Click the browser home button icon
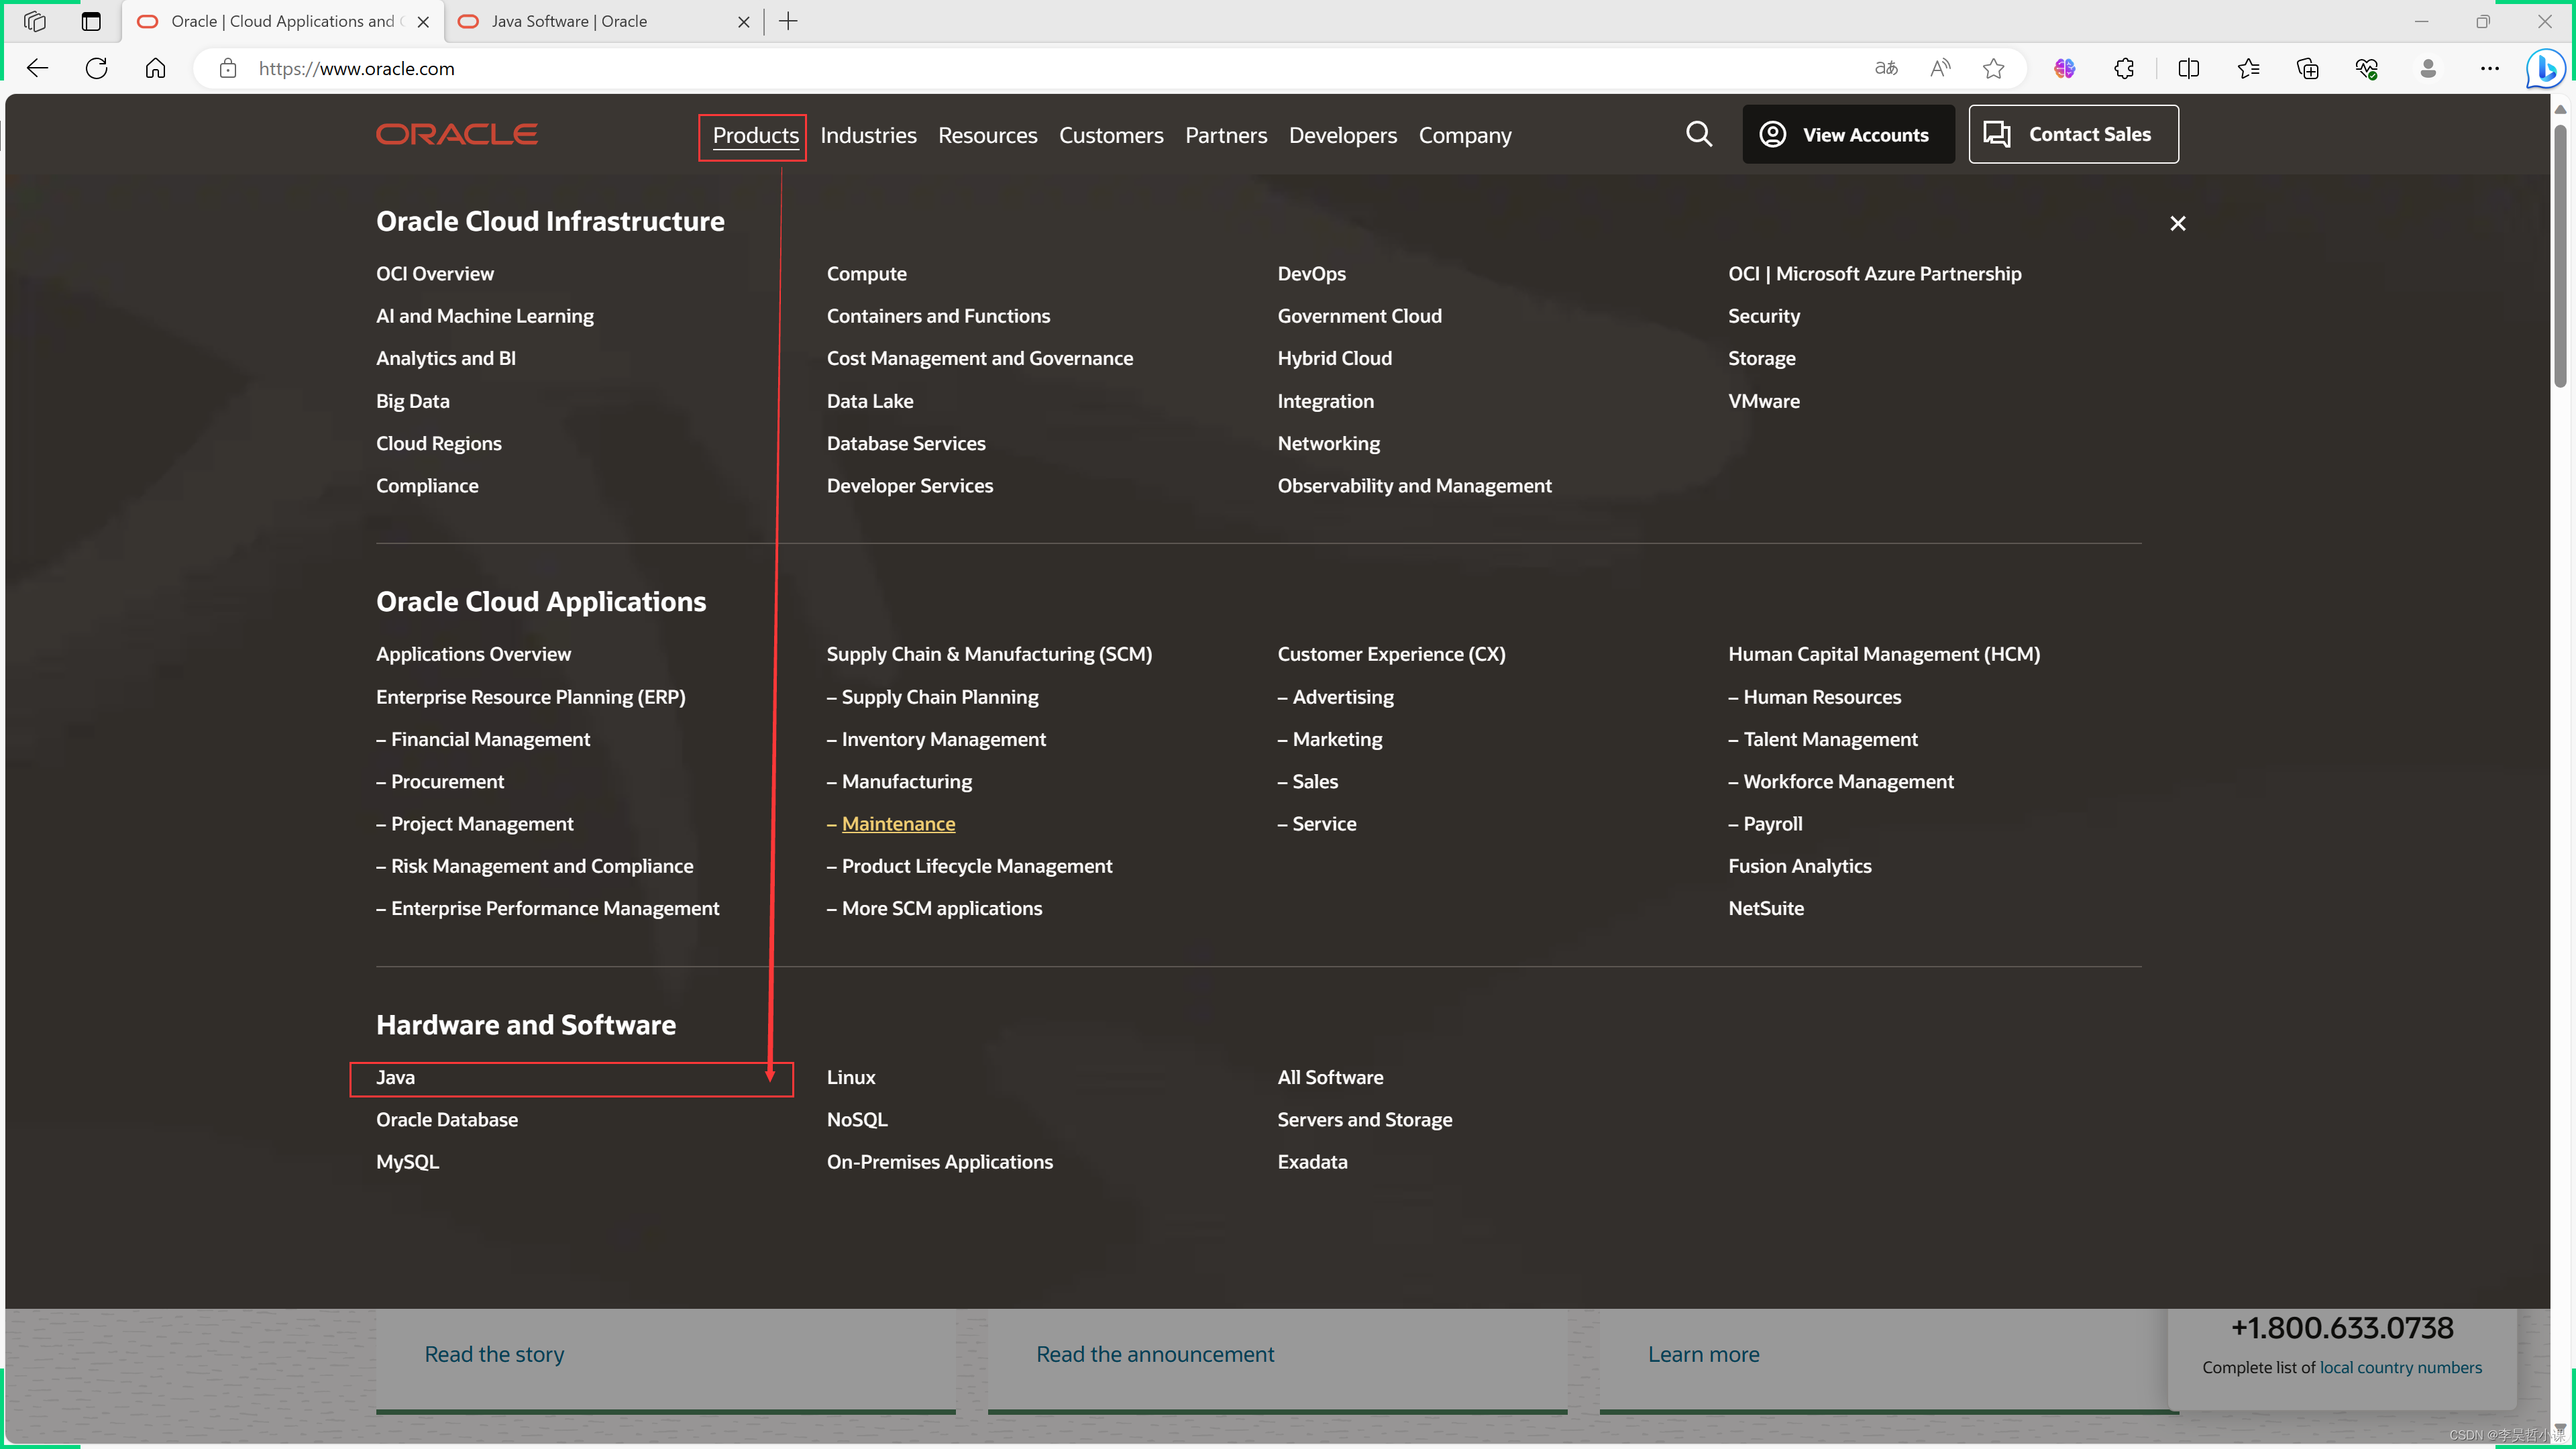This screenshot has height=1449, width=2576. pyautogui.click(x=156, y=67)
